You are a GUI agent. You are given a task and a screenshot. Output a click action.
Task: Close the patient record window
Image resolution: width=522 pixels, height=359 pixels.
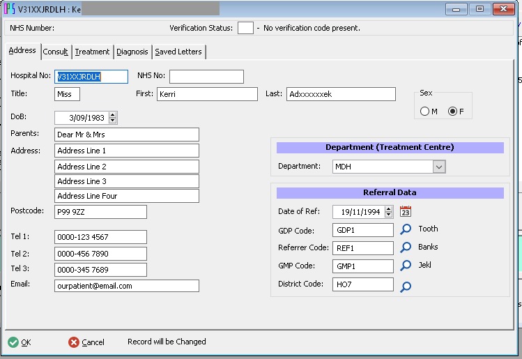coord(503,9)
